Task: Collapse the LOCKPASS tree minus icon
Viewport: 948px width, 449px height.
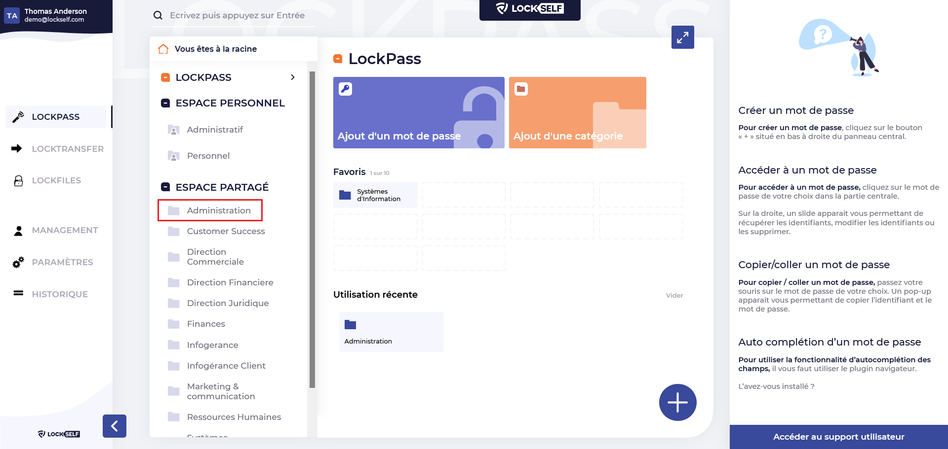Action: pos(166,77)
